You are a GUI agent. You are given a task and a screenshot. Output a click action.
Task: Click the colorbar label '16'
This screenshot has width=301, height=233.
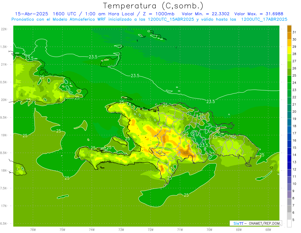[x=294, y=141]
